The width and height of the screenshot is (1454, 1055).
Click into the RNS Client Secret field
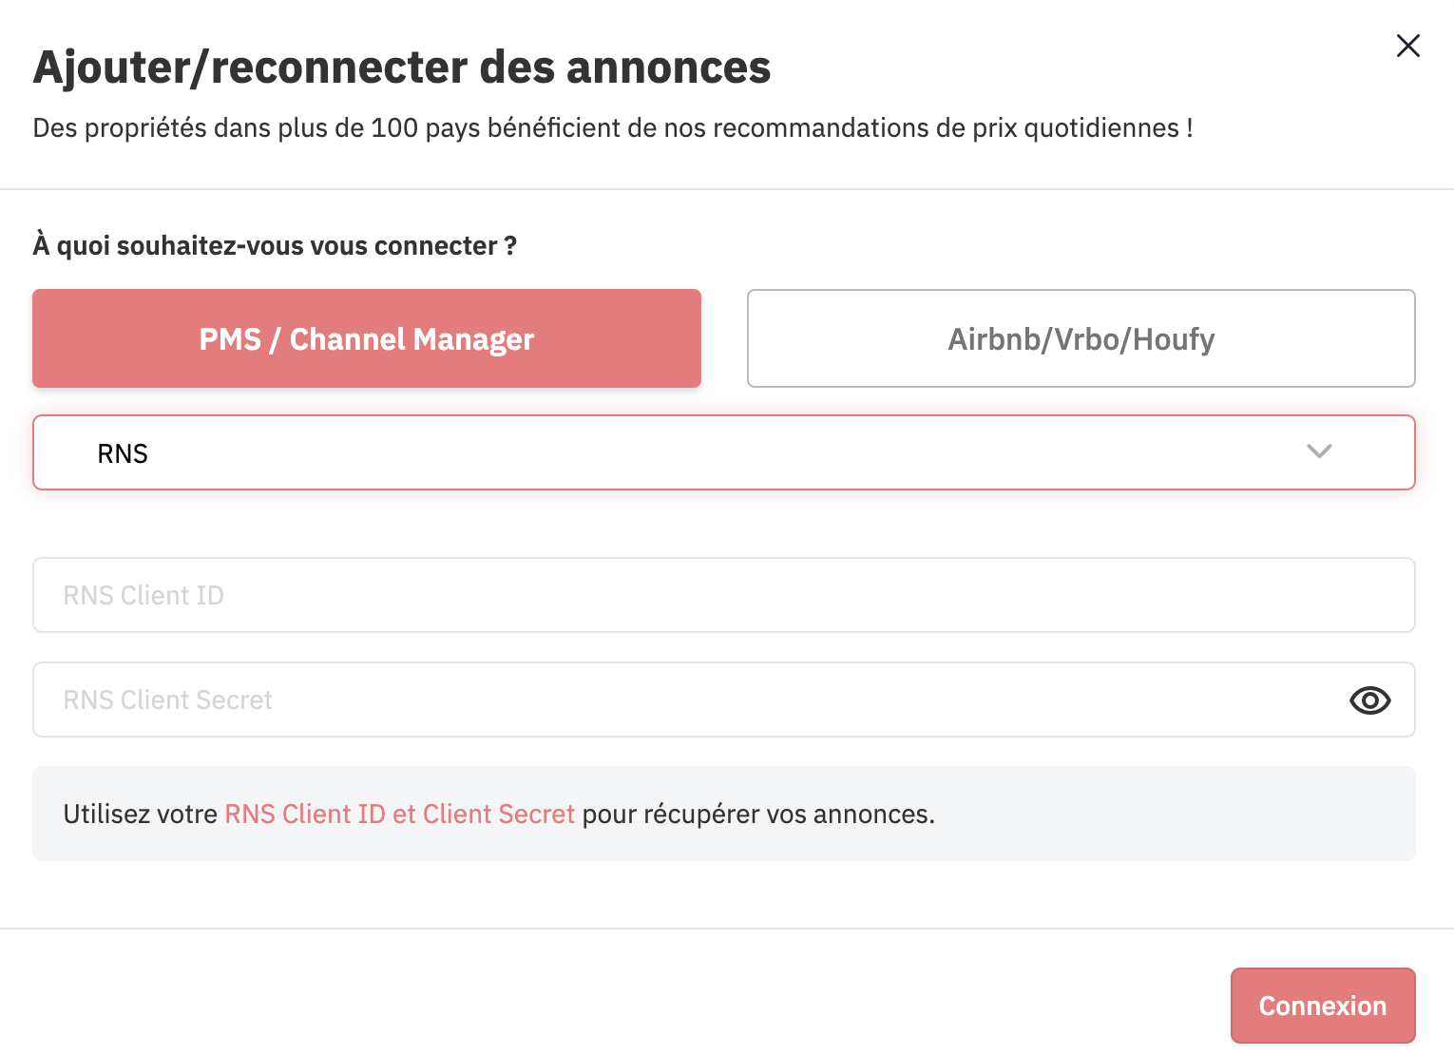click(x=724, y=700)
